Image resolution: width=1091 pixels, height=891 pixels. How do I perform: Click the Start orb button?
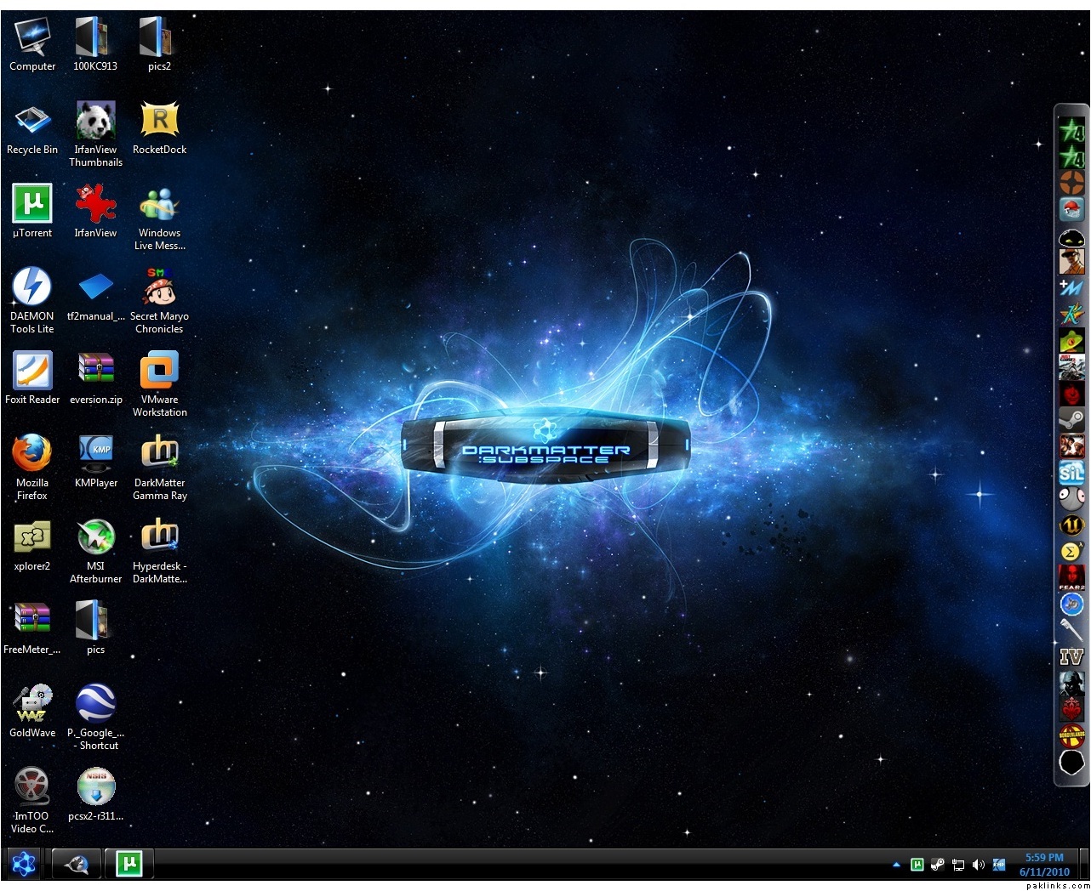(23, 865)
